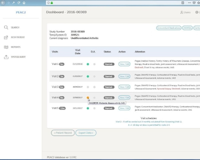
Task: Click the green padlock security icon
Action: tap(52, 3)
